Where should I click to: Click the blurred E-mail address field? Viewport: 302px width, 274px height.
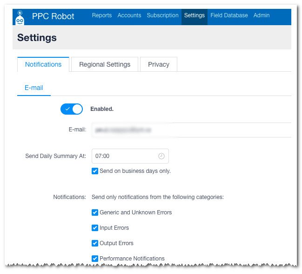[x=191, y=130]
